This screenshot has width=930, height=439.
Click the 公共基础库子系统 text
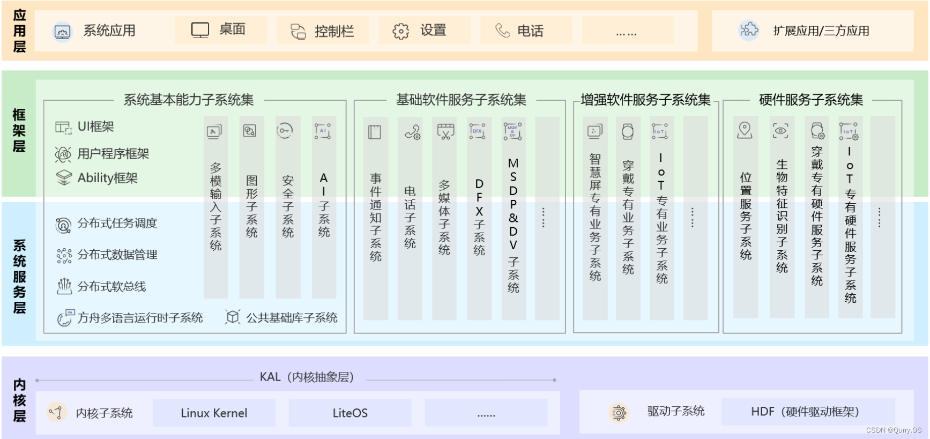pyautogui.click(x=292, y=317)
